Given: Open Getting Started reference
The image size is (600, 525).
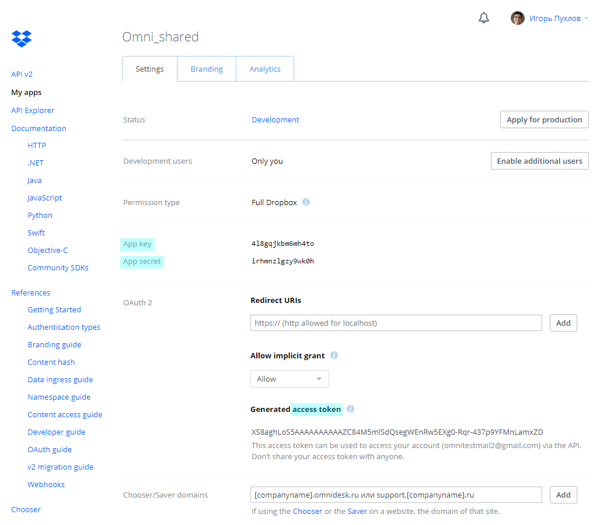Looking at the screenshot, I should tap(54, 309).
